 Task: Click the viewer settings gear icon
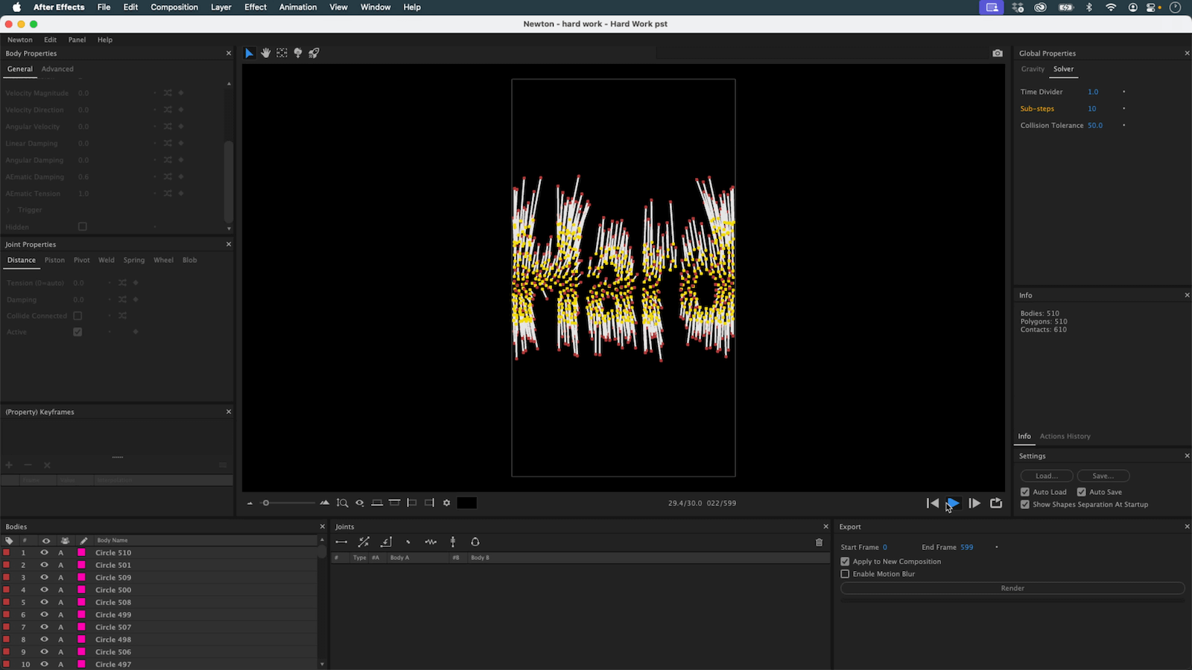point(447,503)
